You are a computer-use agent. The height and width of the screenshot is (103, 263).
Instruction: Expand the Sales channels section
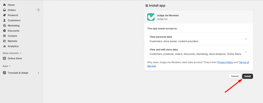[12, 53]
